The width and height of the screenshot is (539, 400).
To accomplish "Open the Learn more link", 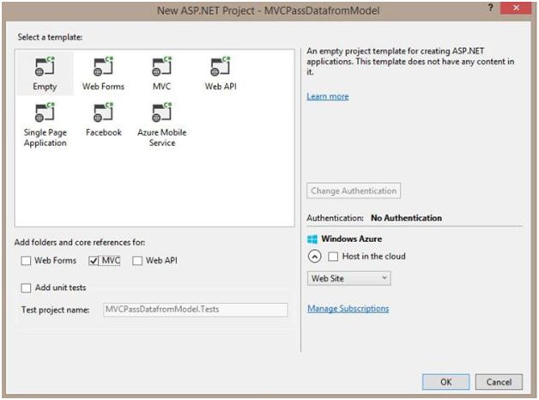I will tap(327, 96).
